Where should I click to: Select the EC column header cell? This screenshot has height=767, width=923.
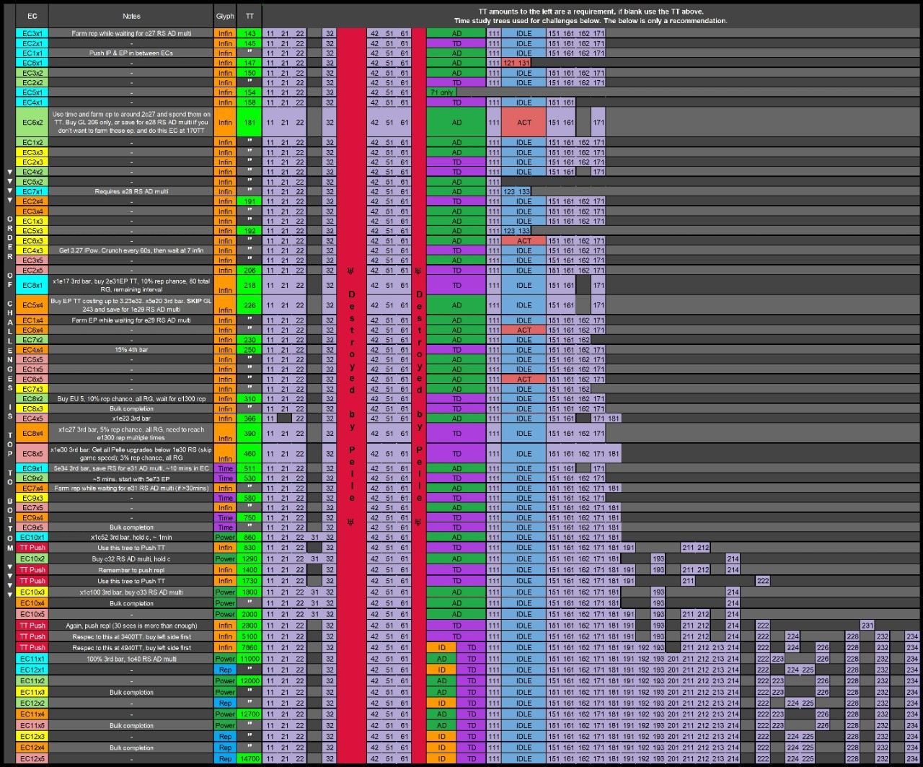[32, 16]
